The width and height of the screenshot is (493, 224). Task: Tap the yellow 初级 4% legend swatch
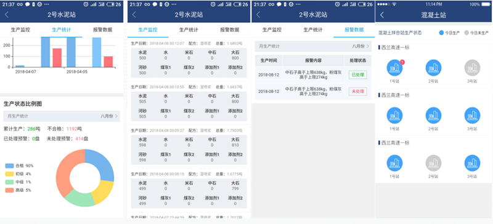[9, 174]
